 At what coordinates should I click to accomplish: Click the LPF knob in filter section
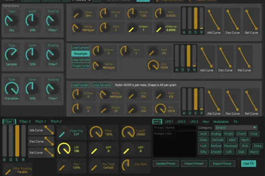(64, 150)
